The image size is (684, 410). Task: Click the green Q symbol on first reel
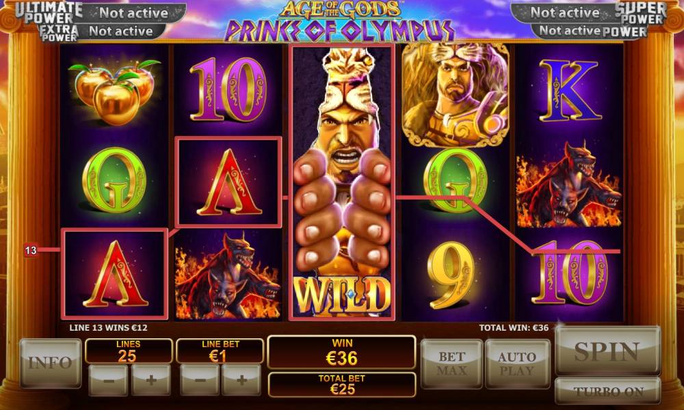pos(114,180)
